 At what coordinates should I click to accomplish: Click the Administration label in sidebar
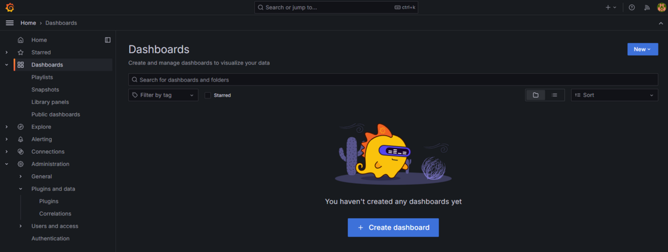pos(50,164)
